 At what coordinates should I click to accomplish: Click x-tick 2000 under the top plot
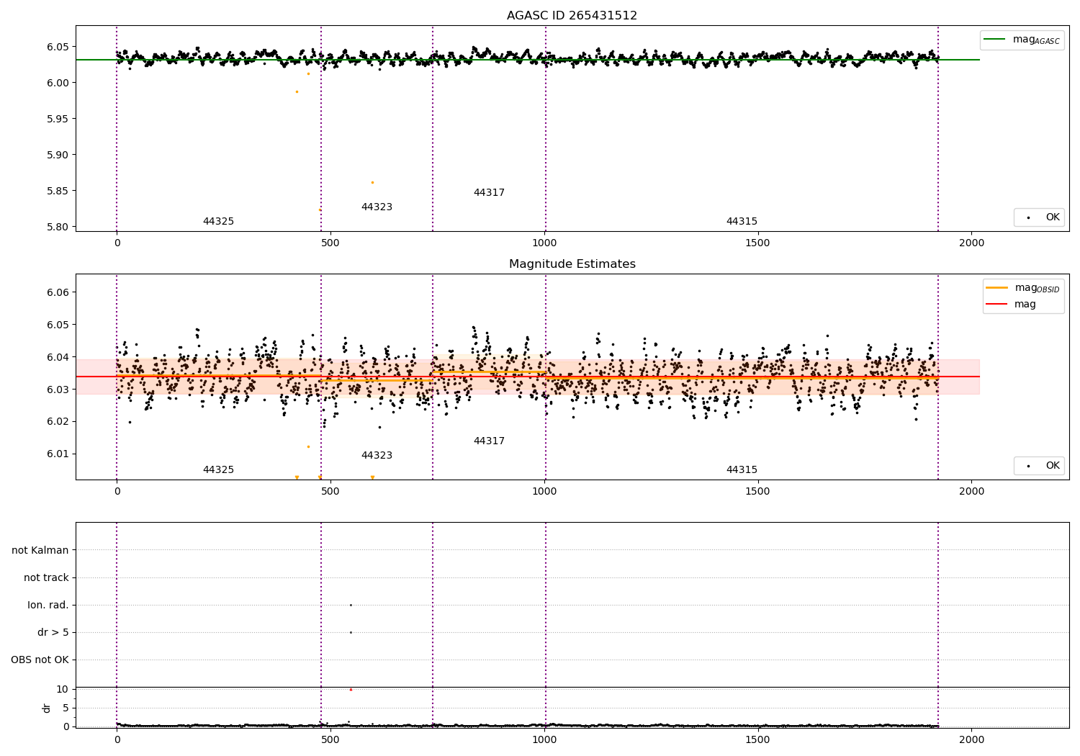tap(972, 243)
